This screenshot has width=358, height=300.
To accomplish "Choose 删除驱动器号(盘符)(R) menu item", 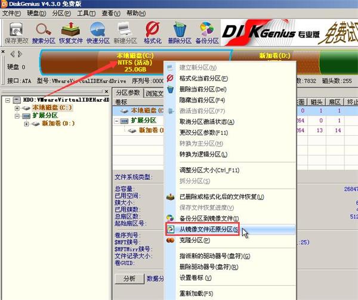I will [209, 267].
